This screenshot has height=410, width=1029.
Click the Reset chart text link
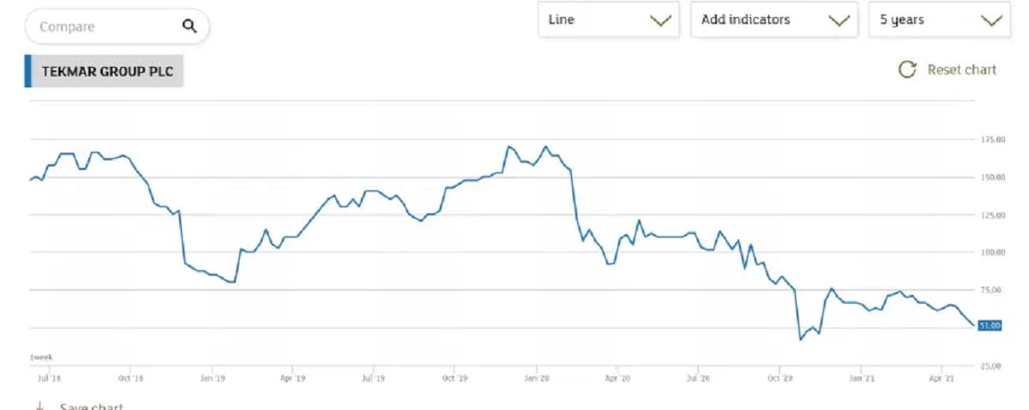(x=962, y=69)
